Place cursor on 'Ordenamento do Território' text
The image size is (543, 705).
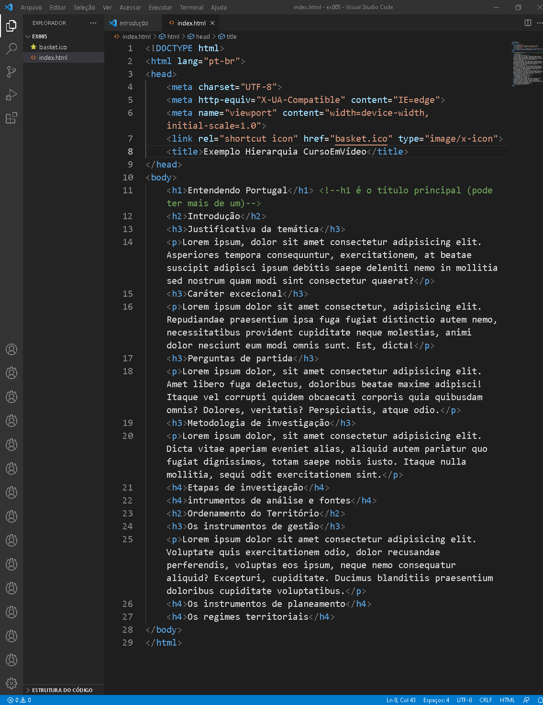tap(253, 514)
